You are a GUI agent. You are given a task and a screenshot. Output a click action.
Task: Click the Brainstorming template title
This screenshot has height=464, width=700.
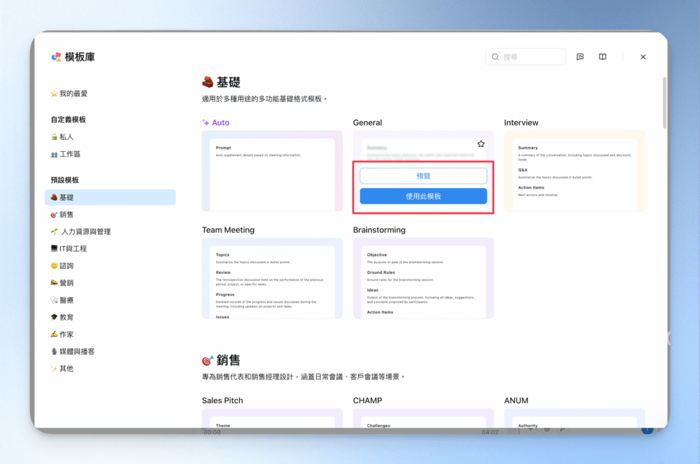(379, 230)
